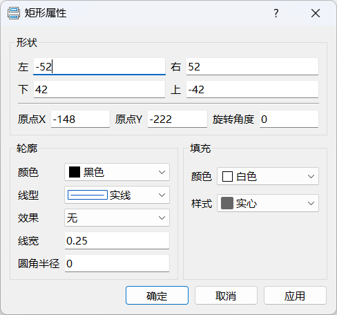Image resolution: width=337 pixels, height=315 pixels.
Task: Open the 线型 dropdown showing 实线
Action: 117,195
